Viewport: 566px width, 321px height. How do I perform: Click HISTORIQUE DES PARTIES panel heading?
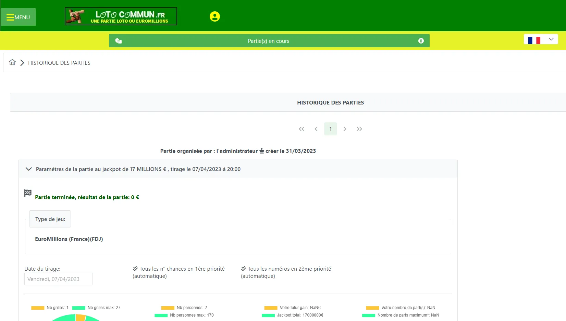331,102
